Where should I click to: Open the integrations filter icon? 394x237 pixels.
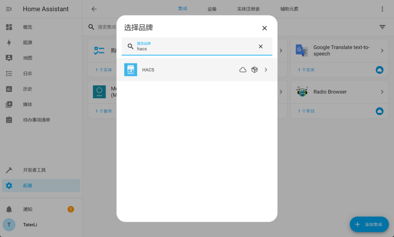[382, 27]
